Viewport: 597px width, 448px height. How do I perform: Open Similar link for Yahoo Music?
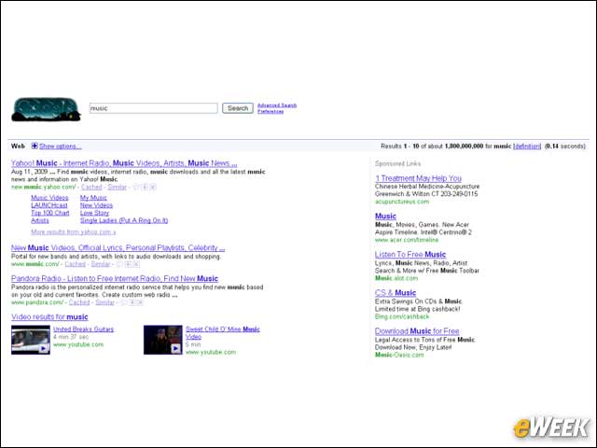click(118, 187)
